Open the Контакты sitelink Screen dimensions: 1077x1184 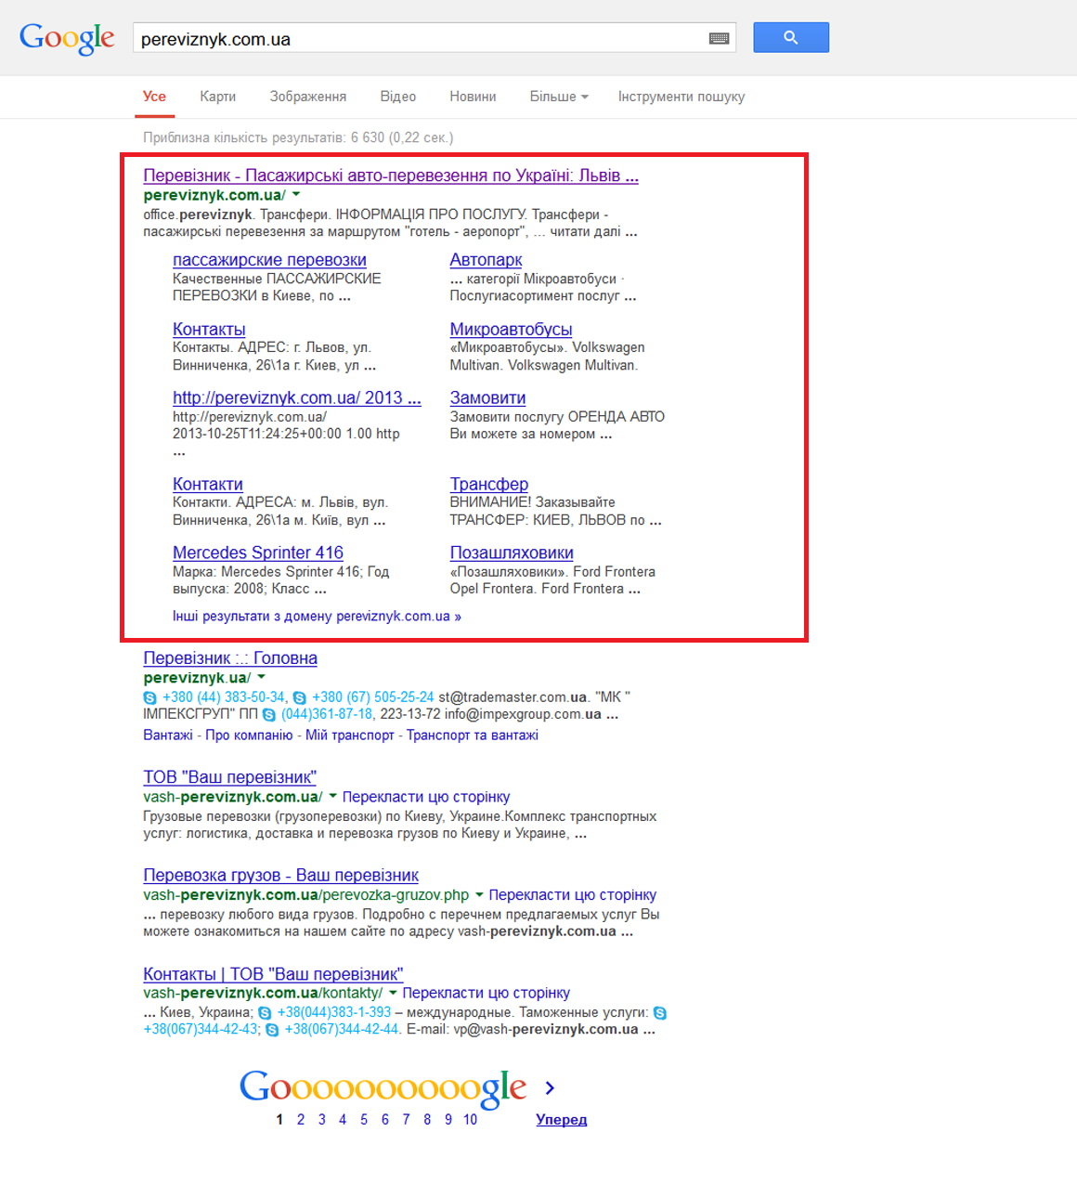pyautogui.click(x=209, y=329)
